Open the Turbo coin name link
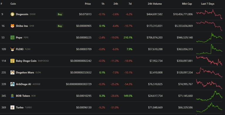The height and width of the screenshot is (115, 225). coord(20,107)
